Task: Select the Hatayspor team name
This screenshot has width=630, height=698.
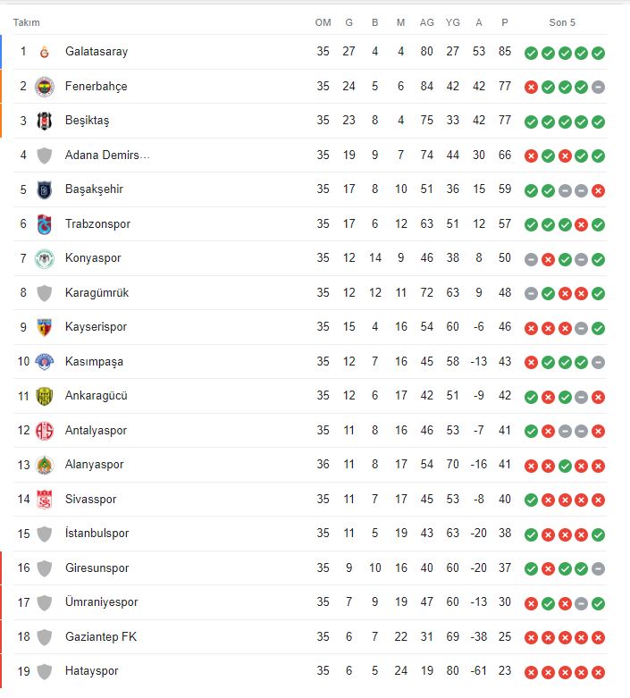Action: pyautogui.click(x=91, y=671)
